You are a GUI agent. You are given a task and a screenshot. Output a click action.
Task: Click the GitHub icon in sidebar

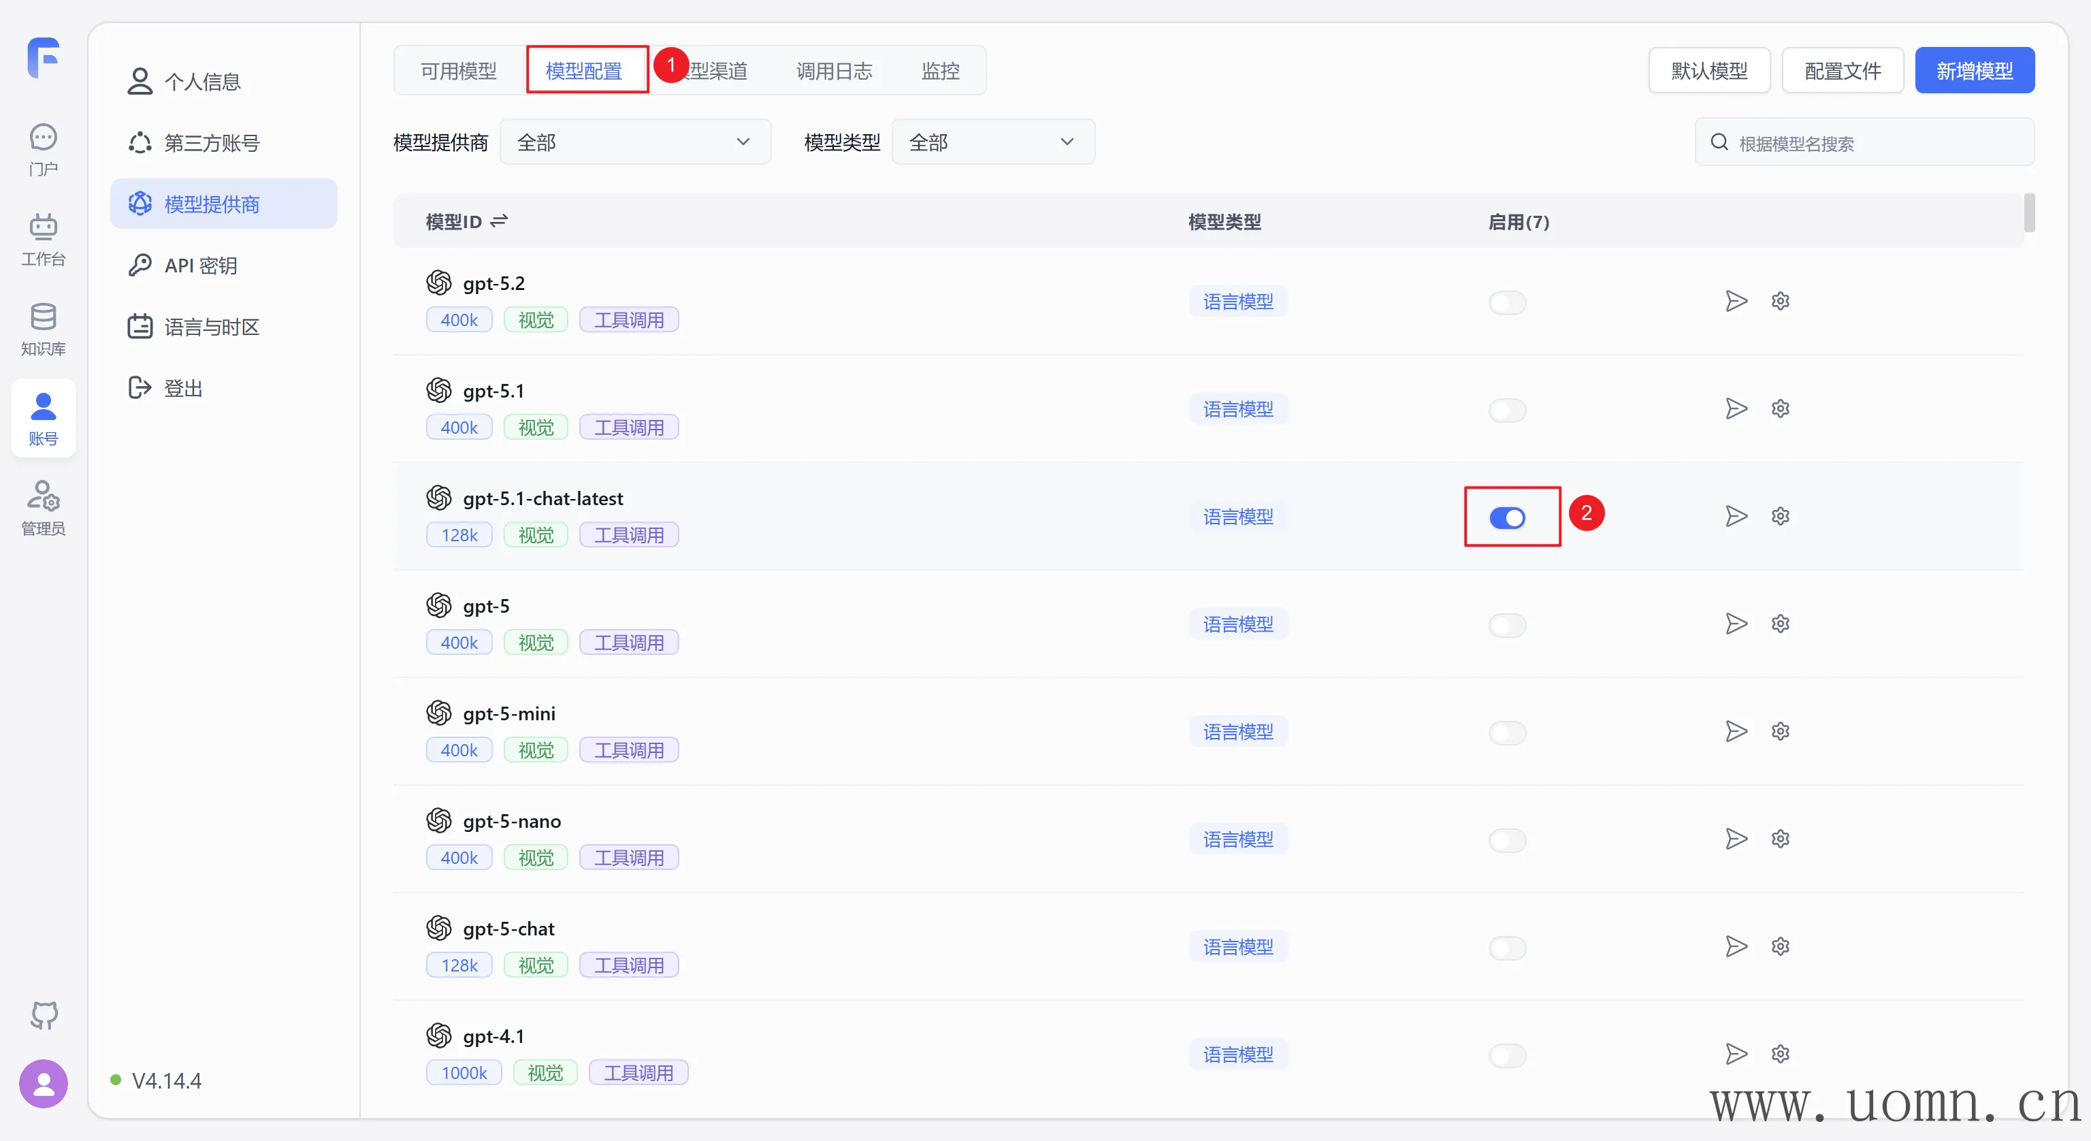point(44,1014)
